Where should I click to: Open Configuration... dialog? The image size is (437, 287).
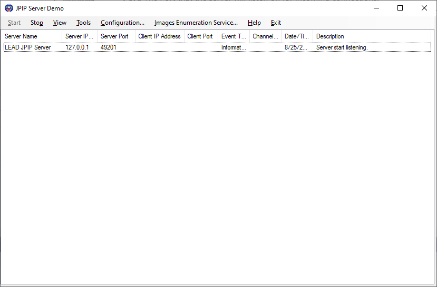(x=122, y=23)
